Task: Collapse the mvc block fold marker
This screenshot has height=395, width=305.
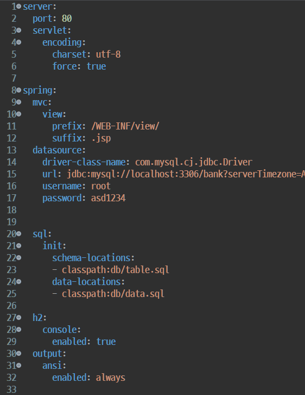Action: click(18, 102)
